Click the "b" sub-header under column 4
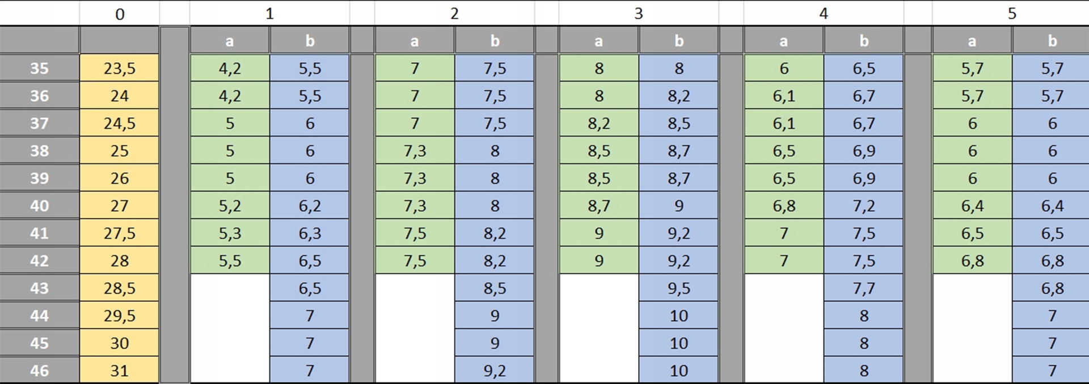Screen dimensions: 1089x384 coord(864,41)
